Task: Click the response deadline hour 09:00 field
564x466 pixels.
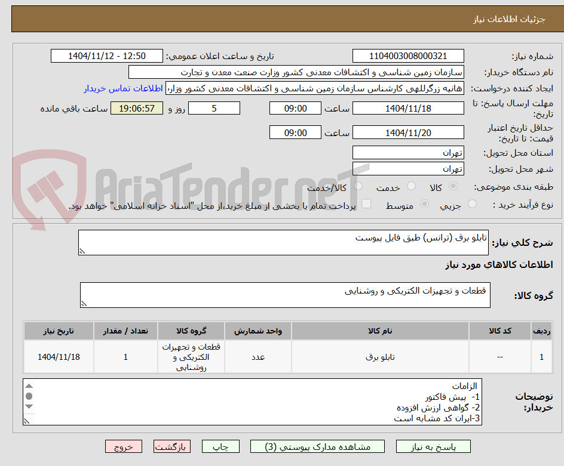Action: point(295,108)
